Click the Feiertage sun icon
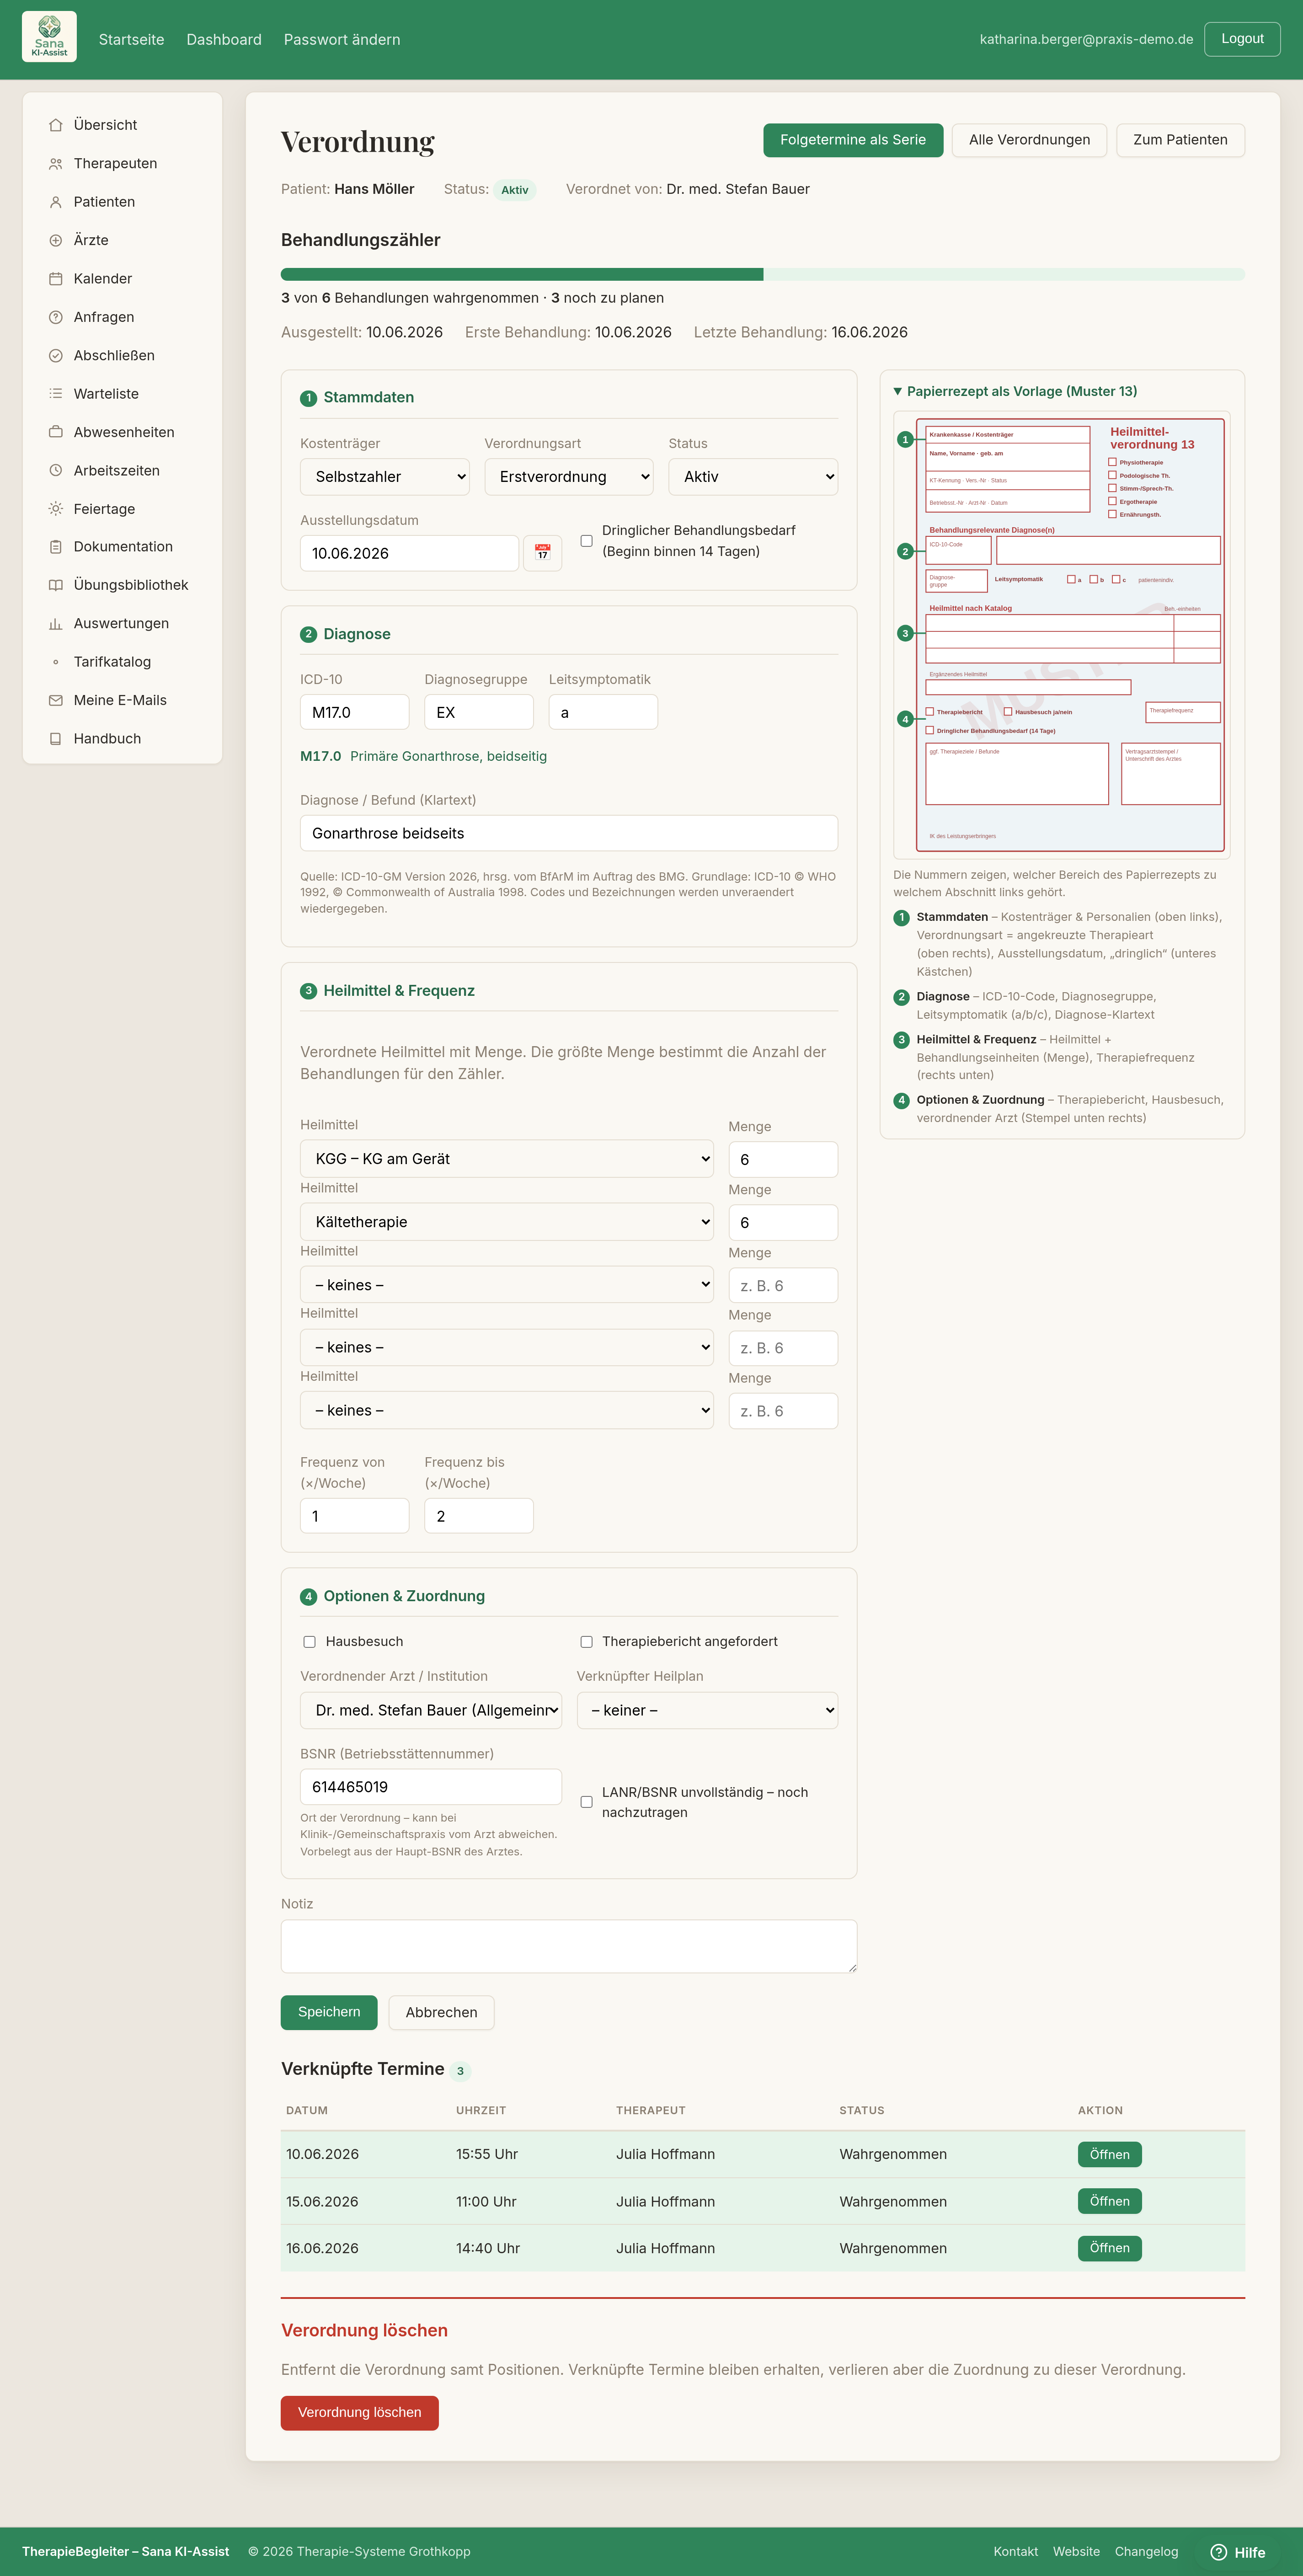The image size is (1303, 2576). tap(56, 509)
